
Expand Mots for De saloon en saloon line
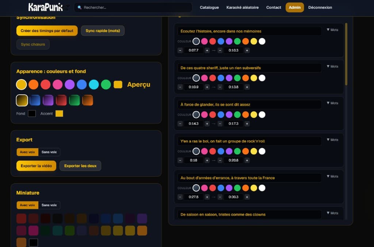pos(332,213)
